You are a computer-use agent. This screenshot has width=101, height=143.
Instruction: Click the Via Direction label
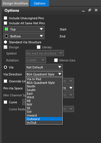[13, 74]
